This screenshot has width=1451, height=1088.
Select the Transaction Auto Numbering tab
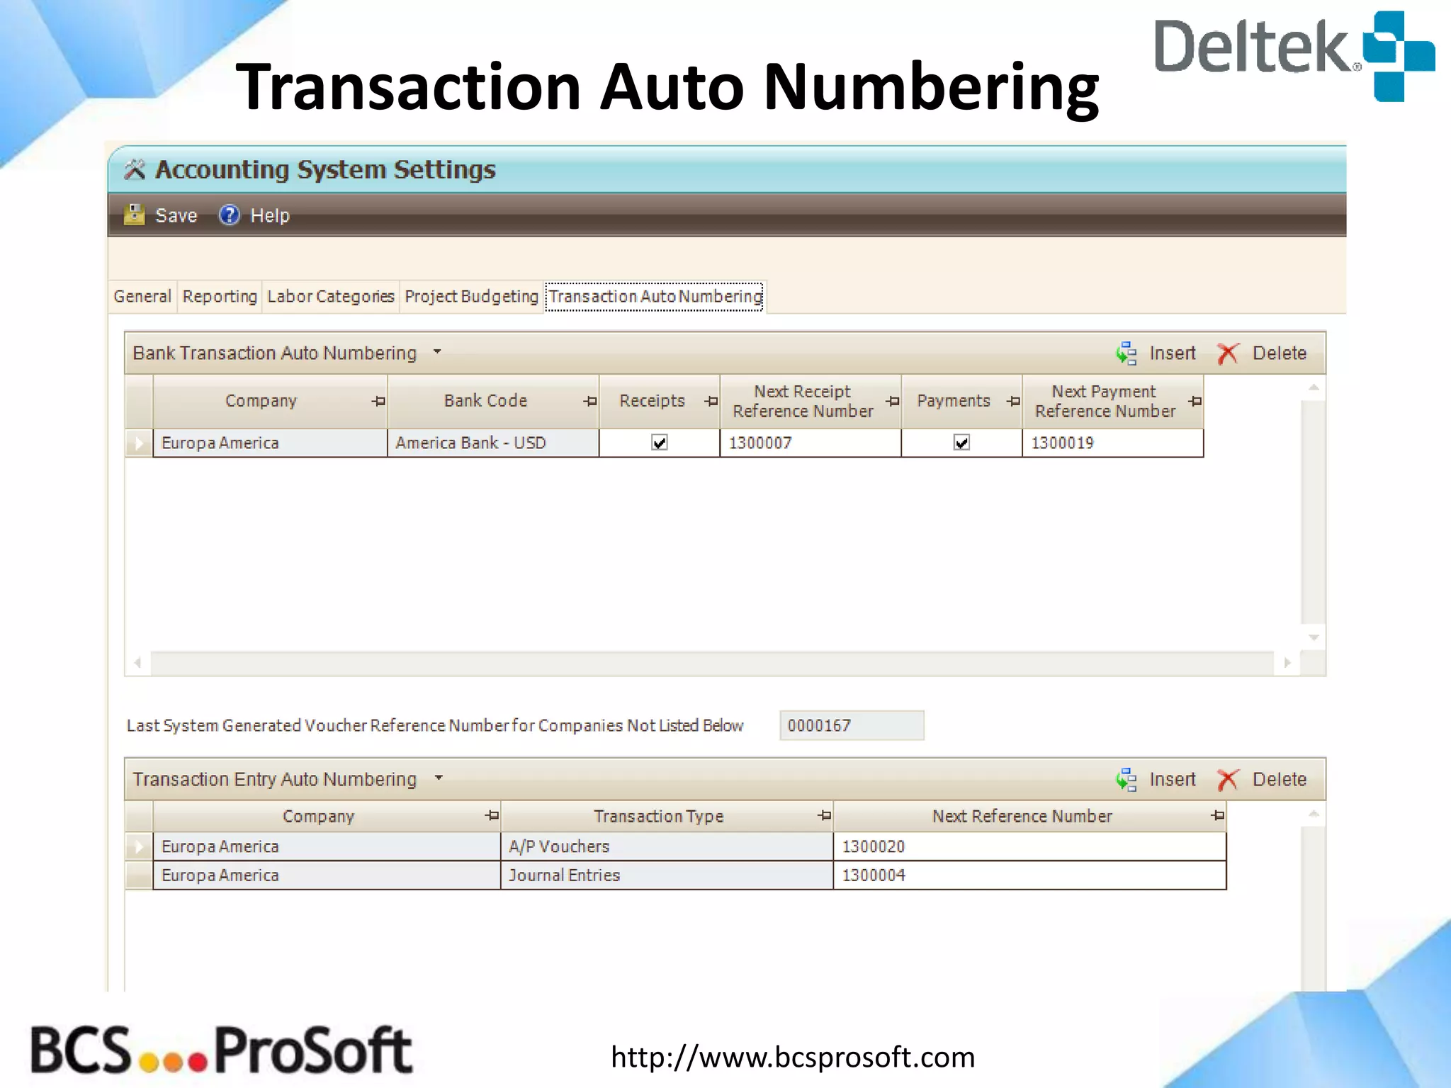[655, 296]
